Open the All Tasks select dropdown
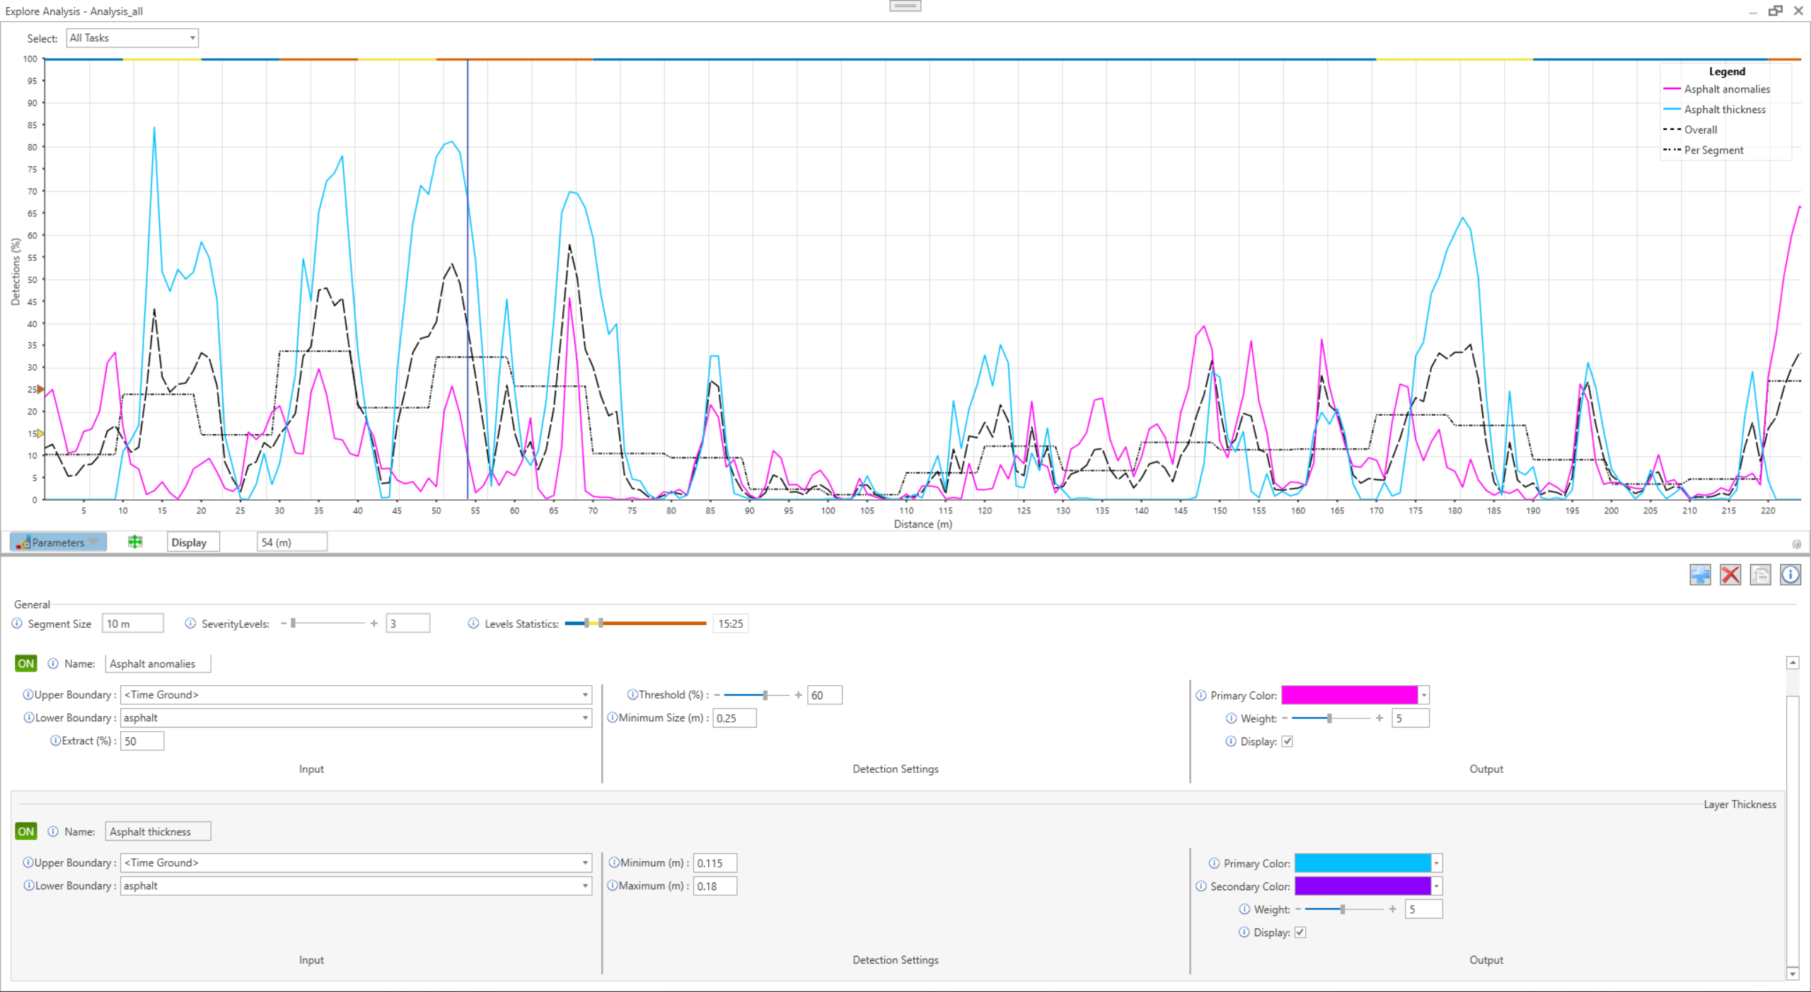This screenshot has width=1811, height=992. (132, 38)
